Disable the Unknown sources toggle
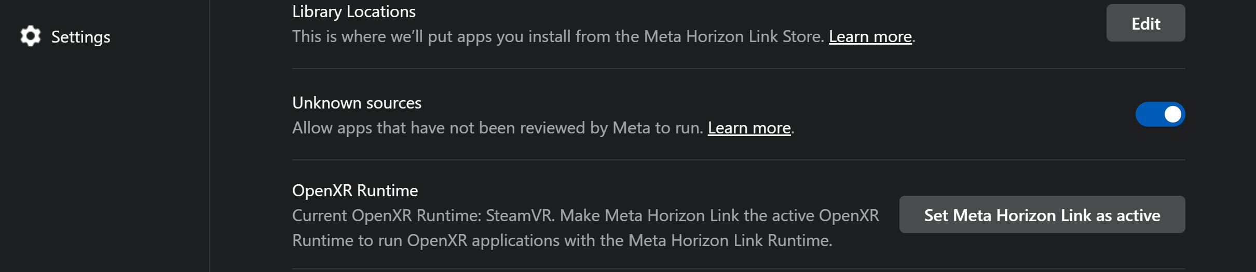1256x272 pixels. coord(1160,114)
